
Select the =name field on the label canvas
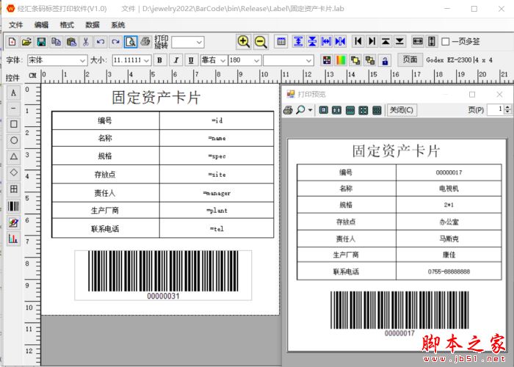217,138
